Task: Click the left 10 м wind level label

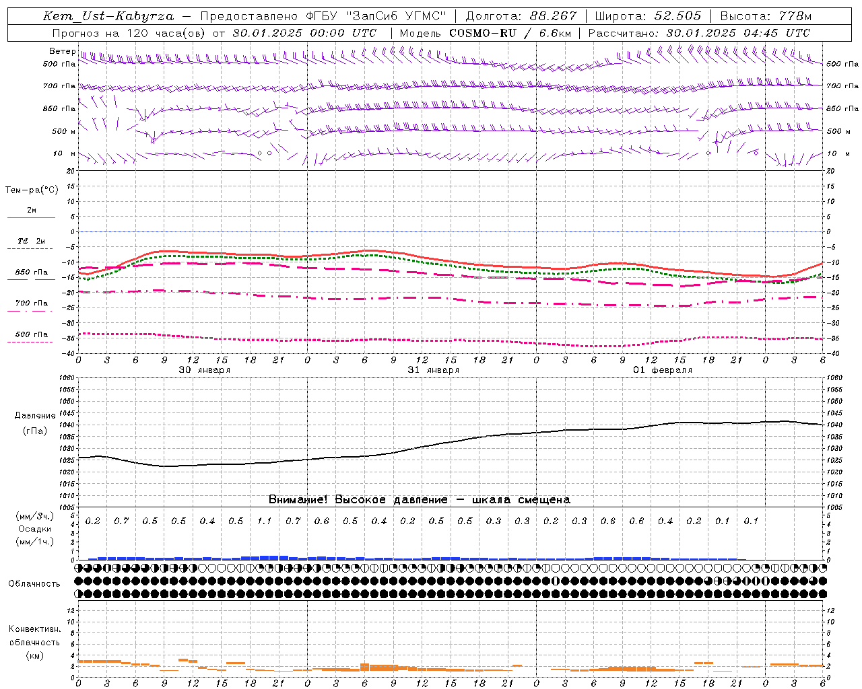Action: (x=65, y=153)
